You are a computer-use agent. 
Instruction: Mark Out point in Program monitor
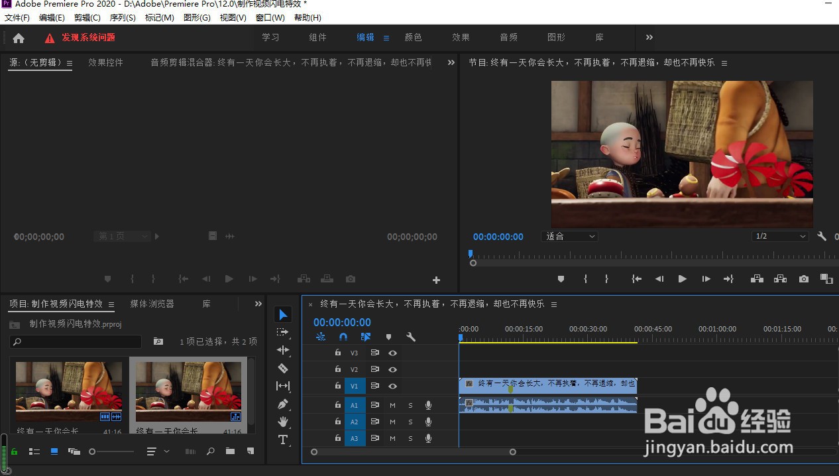click(x=606, y=279)
